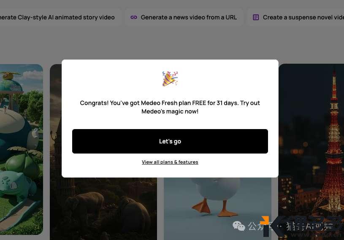Click the duck's orange feet in thumbnail
The width and height of the screenshot is (344, 240).
[214, 208]
